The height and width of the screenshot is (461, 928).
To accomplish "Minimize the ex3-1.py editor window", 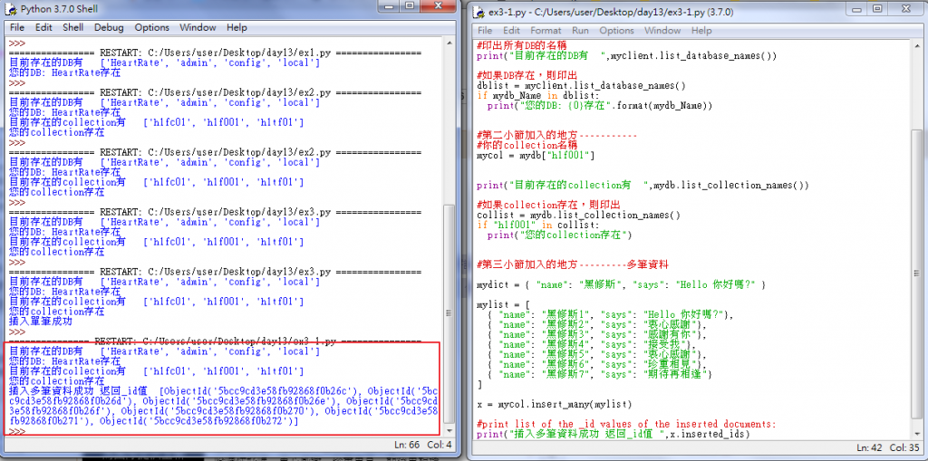I will [x=857, y=9].
